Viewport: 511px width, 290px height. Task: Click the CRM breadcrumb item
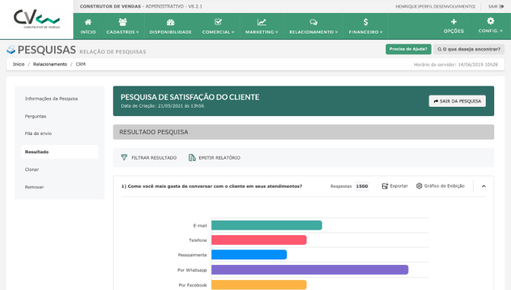81,64
